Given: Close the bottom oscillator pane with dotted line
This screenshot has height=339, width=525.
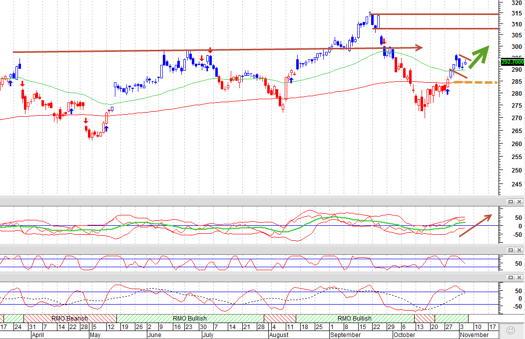Looking at the screenshot, I should tap(519, 278).
